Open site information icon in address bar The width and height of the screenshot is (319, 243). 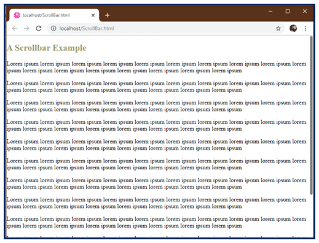[x=53, y=28]
